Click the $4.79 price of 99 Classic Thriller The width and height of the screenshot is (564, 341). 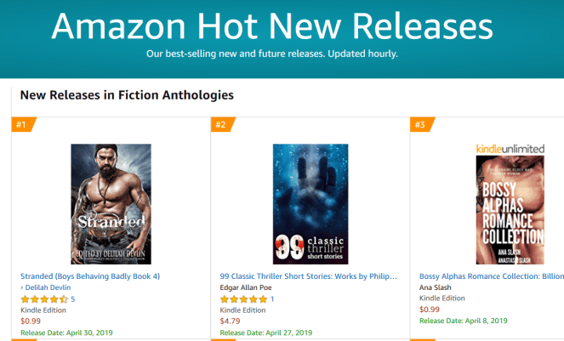(230, 321)
